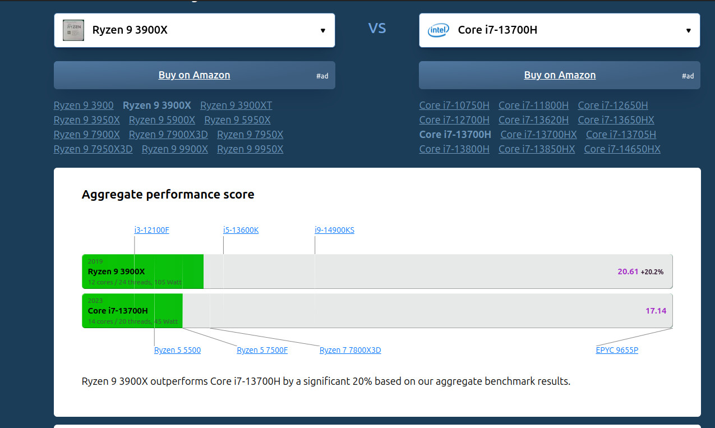This screenshot has width=715, height=428.
Task: Go to the Ryzen 9 5950X link
Action: [x=238, y=120]
